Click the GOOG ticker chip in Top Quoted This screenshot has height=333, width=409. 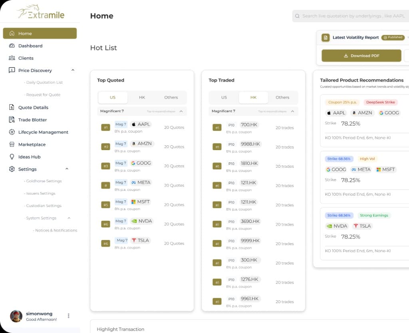click(141, 163)
